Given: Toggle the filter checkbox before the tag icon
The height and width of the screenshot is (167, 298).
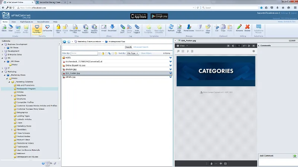Looking at the screenshot, I should click(106, 53).
